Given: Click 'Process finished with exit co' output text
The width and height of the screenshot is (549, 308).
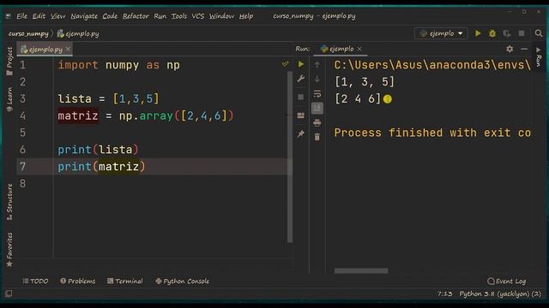Looking at the screenshot, I should click(432, 133).
